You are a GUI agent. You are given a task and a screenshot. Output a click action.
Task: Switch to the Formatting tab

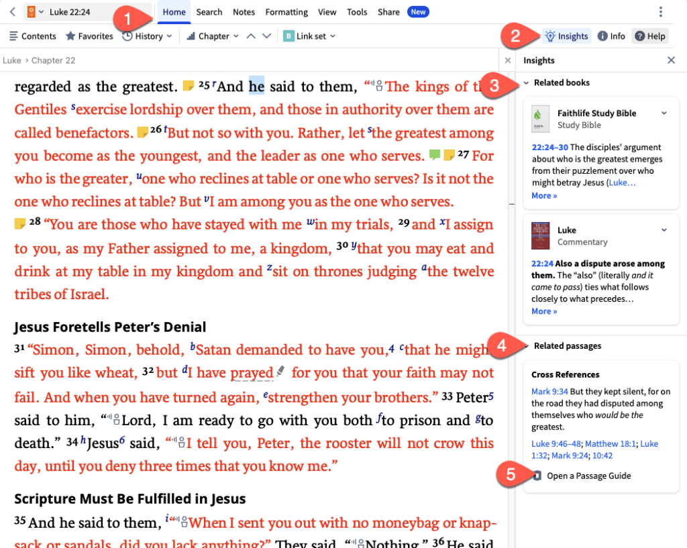click(x=286, y=12)
